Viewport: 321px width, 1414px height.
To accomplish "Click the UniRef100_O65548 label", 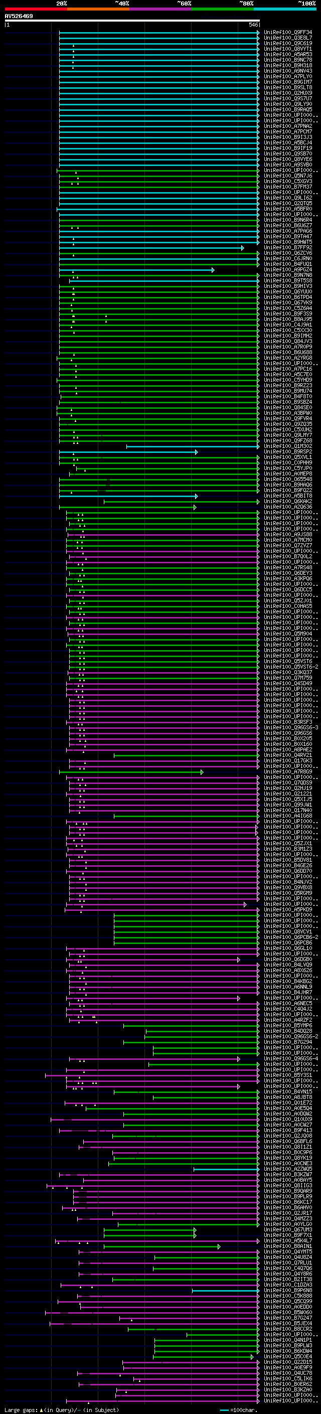I will 288,479.
